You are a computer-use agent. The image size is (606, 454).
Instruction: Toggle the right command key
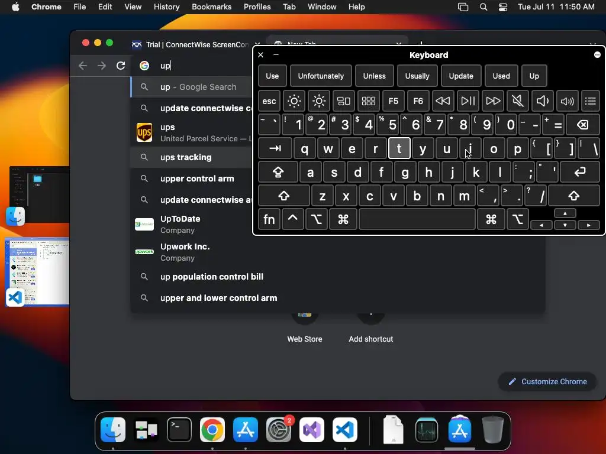pos(491,219)
